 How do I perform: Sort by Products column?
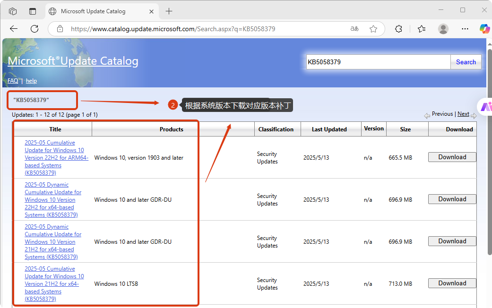click(171, 129)
